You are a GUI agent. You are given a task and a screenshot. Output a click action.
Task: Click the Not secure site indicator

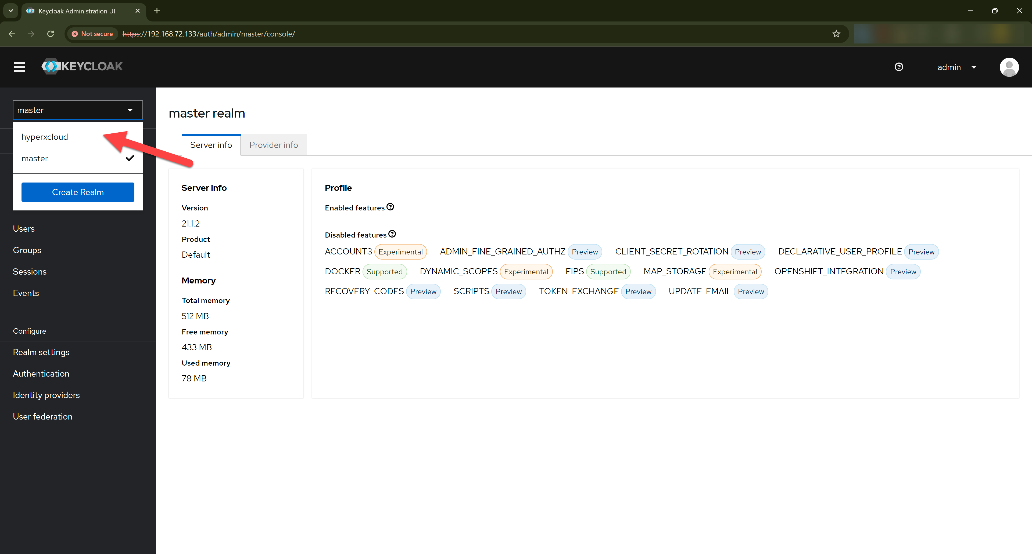click(92, 34)
